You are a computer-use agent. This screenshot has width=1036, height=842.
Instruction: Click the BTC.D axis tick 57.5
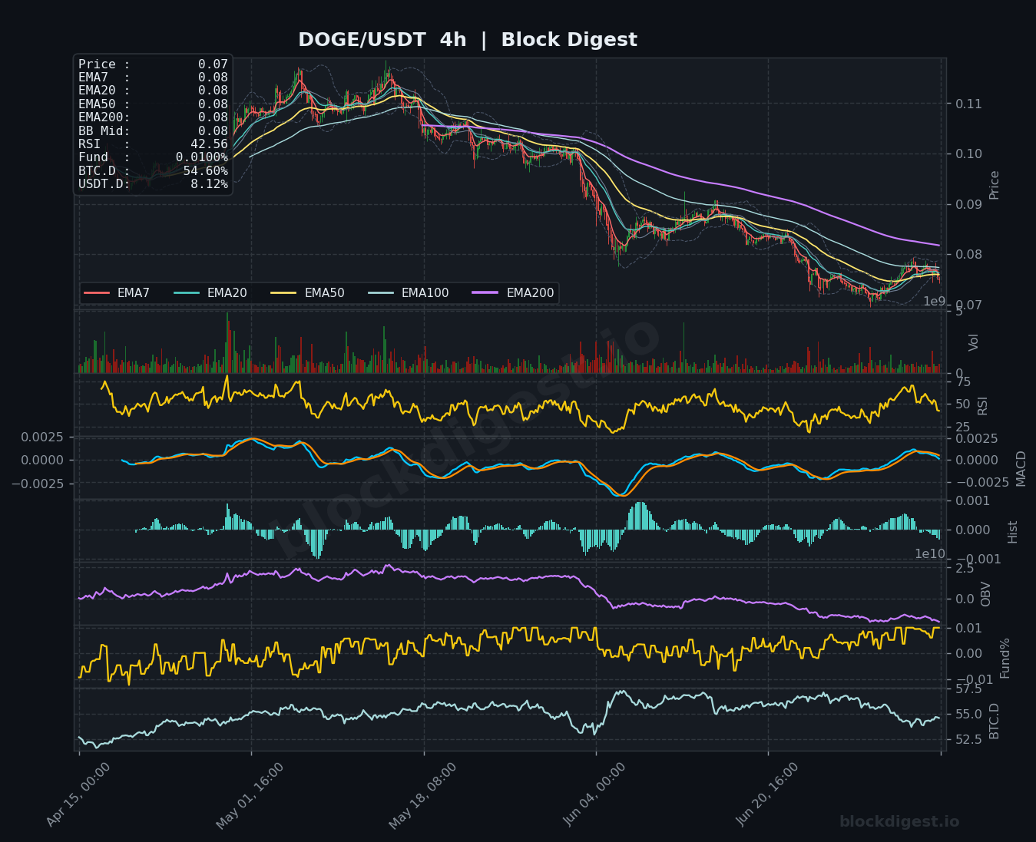tap(968, 689)
